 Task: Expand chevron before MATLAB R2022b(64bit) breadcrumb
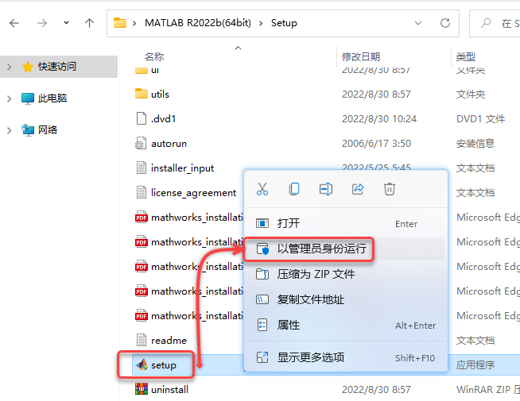pos(134,23)
